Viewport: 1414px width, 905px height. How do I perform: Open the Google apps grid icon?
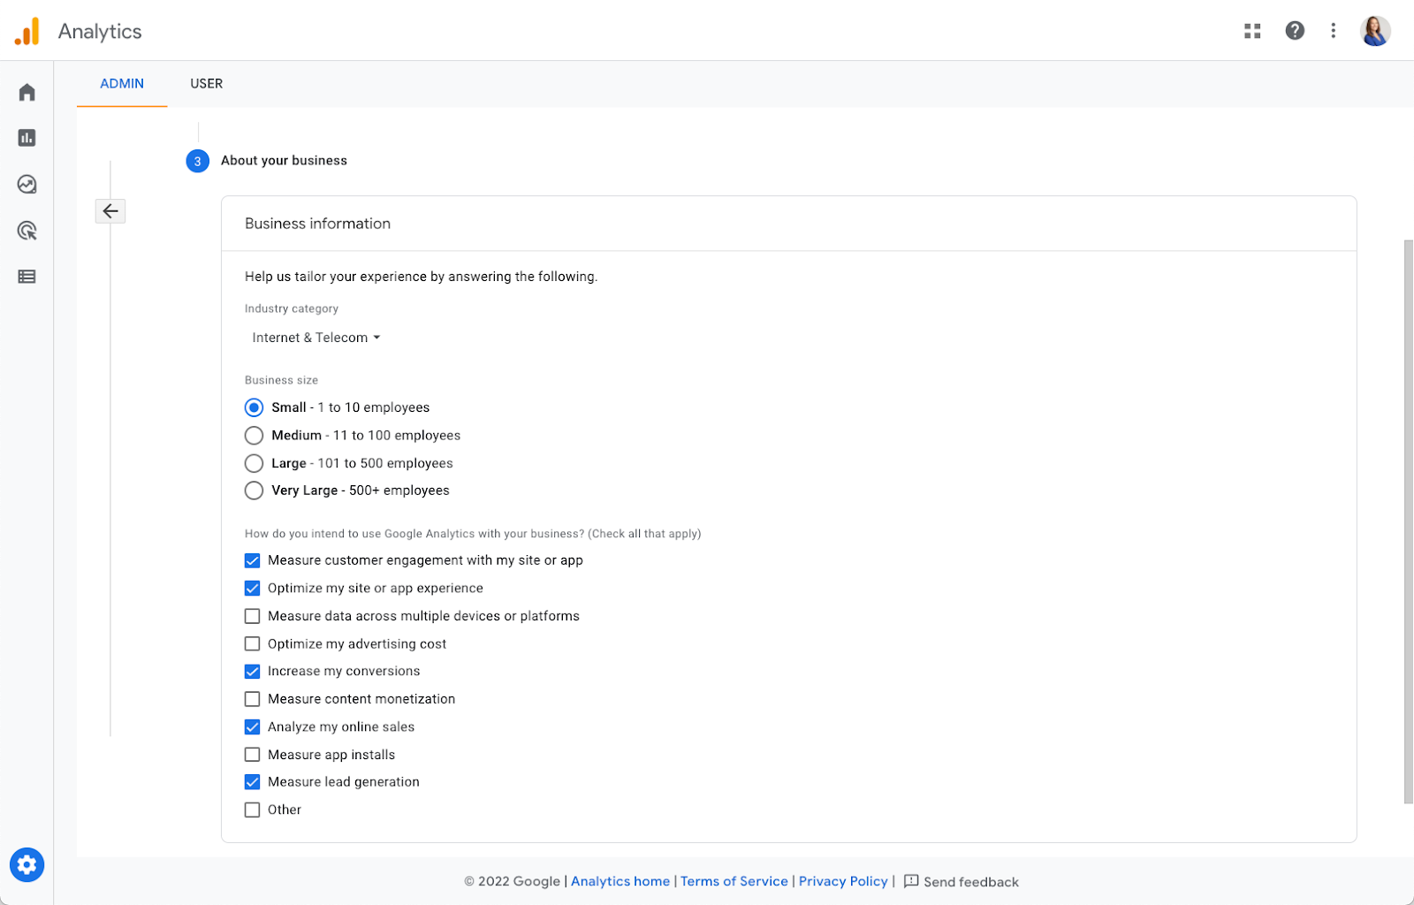tap(1252, 31)
